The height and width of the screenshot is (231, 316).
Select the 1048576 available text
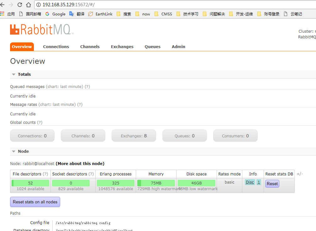(116, 189)
